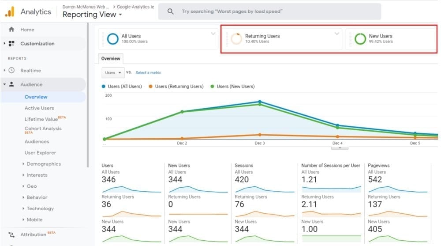Image resolution: width=441 pixels, height=246 pixels.
Task: Click the New Users green ring icon
Action: pos(360,39)
